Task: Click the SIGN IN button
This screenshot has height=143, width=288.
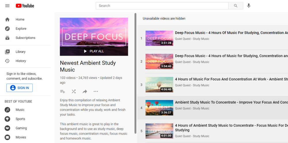Action: click(20, 88)
